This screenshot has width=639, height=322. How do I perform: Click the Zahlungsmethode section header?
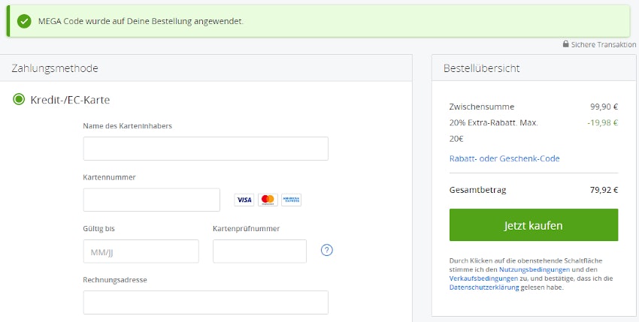[55, 68]
